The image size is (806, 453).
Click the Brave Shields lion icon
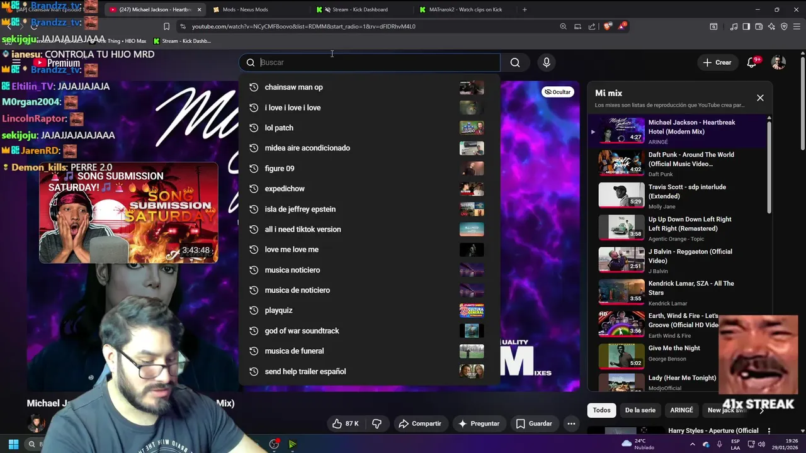(x=608, y=26)
